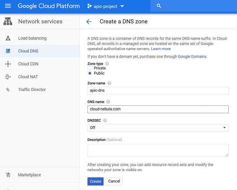Click help icon next to DNSSEC
The height and width of the screenshot is (190, 237).
(x=105, y=120)
